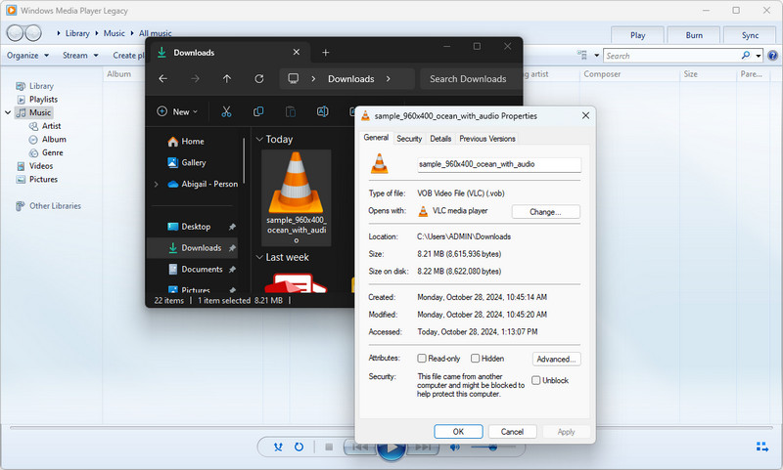
Task: Open view options dropdown arrow in Media Player
Action: [596, 56]
